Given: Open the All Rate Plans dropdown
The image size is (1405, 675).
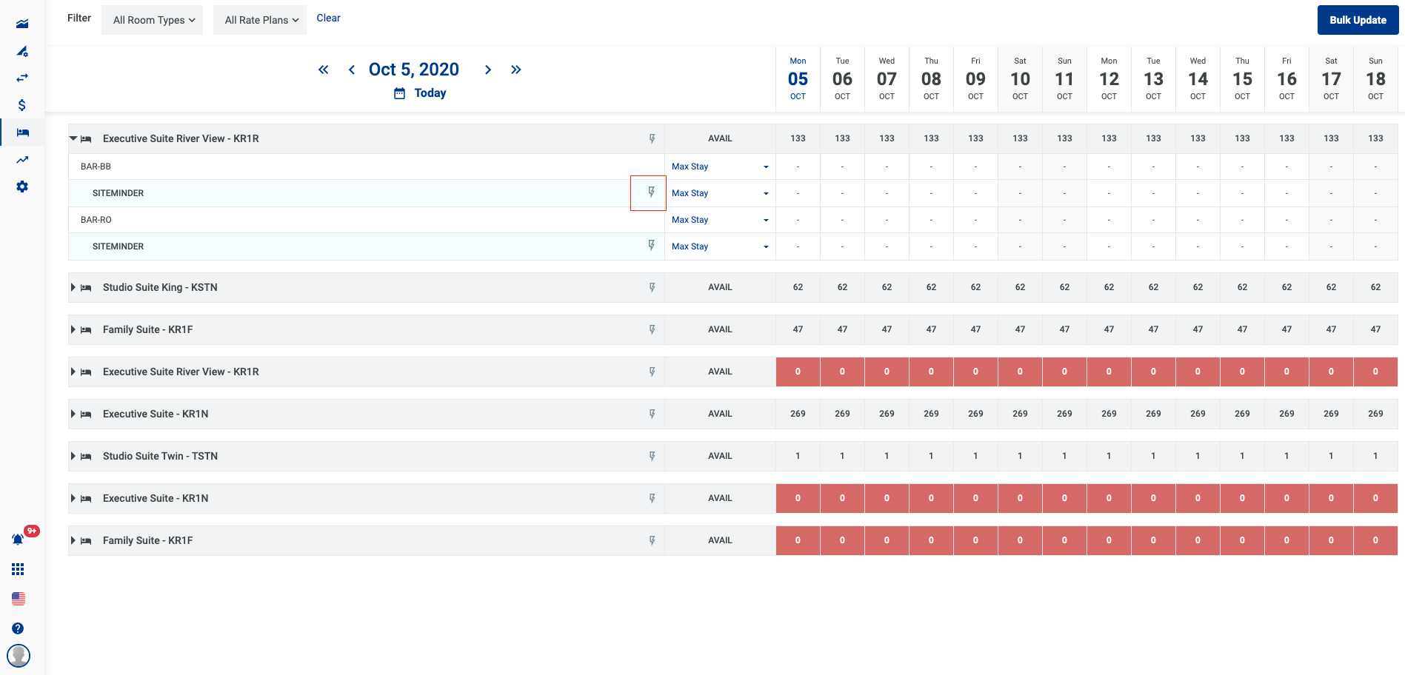Looking at the screenshot, I should [x=261, y=20].
